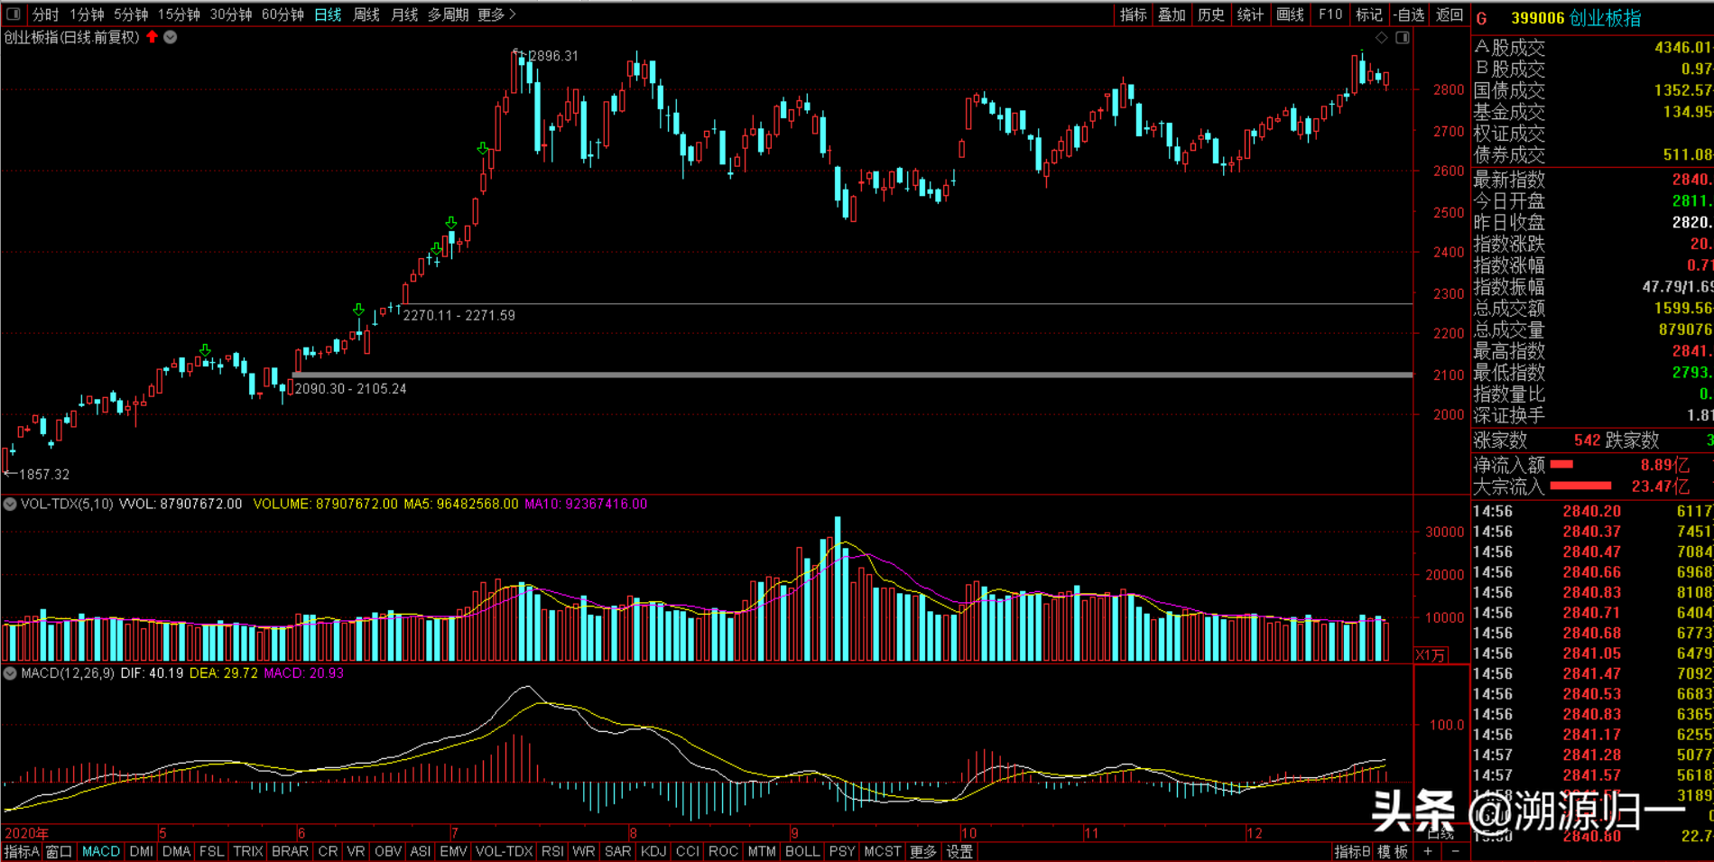Activate the 画线 drawing tool button
Viewport: 1714px width, 862px height.
pyautogui.click(x=1290, y=14)
